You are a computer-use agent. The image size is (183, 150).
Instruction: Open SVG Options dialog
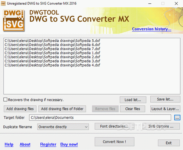click(x=161, y=126)
